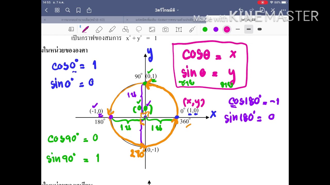
Task: Open the search magnifier icon
Action: [x=68, y=10]
